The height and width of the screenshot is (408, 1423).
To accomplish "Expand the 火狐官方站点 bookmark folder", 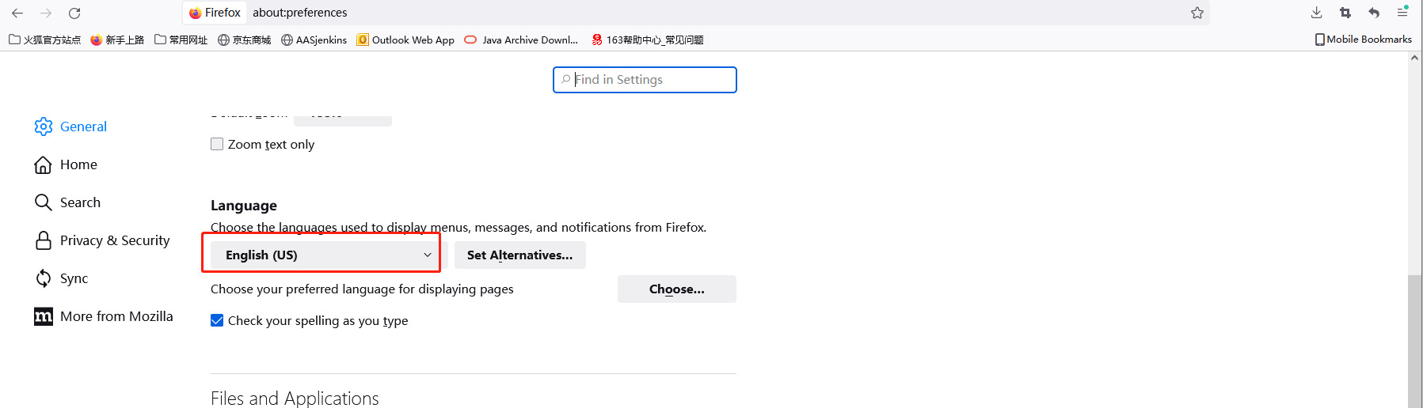I will click(x=44, y=40).
